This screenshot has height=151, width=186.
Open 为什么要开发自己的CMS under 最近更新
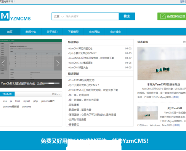[83, 85]
